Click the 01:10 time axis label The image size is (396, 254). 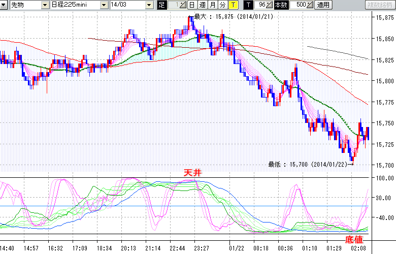tap(310, 248)
